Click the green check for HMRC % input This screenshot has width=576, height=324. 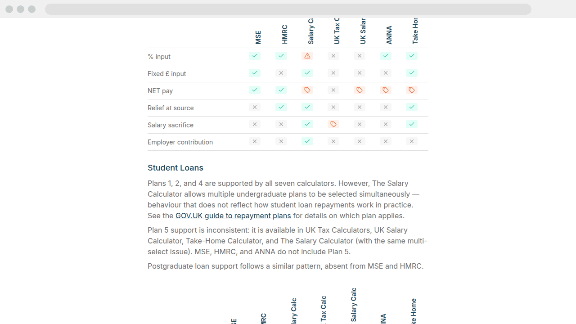click(281, 56)
